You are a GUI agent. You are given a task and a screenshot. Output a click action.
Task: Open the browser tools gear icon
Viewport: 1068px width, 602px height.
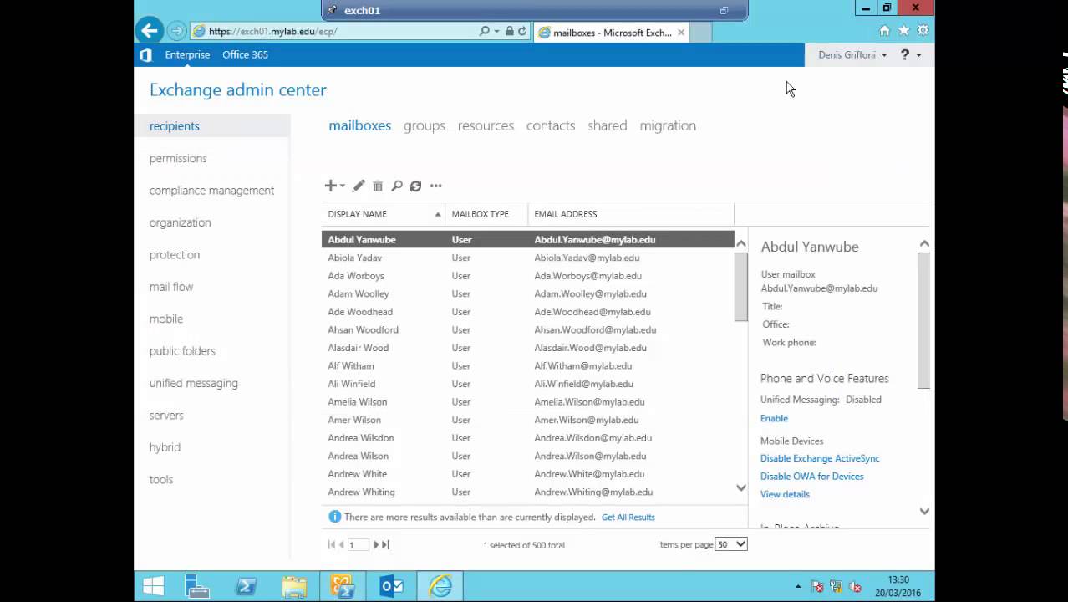click(923, 31)
